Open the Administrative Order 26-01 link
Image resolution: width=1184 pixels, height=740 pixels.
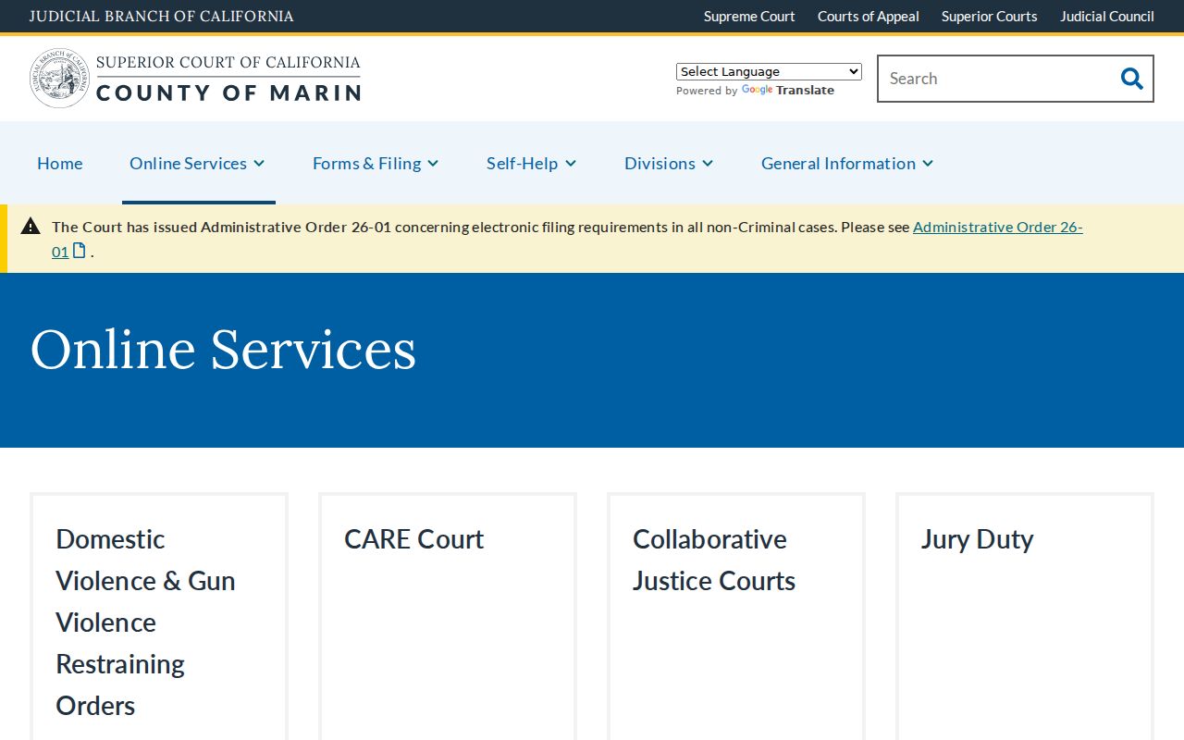coord(998,227)
